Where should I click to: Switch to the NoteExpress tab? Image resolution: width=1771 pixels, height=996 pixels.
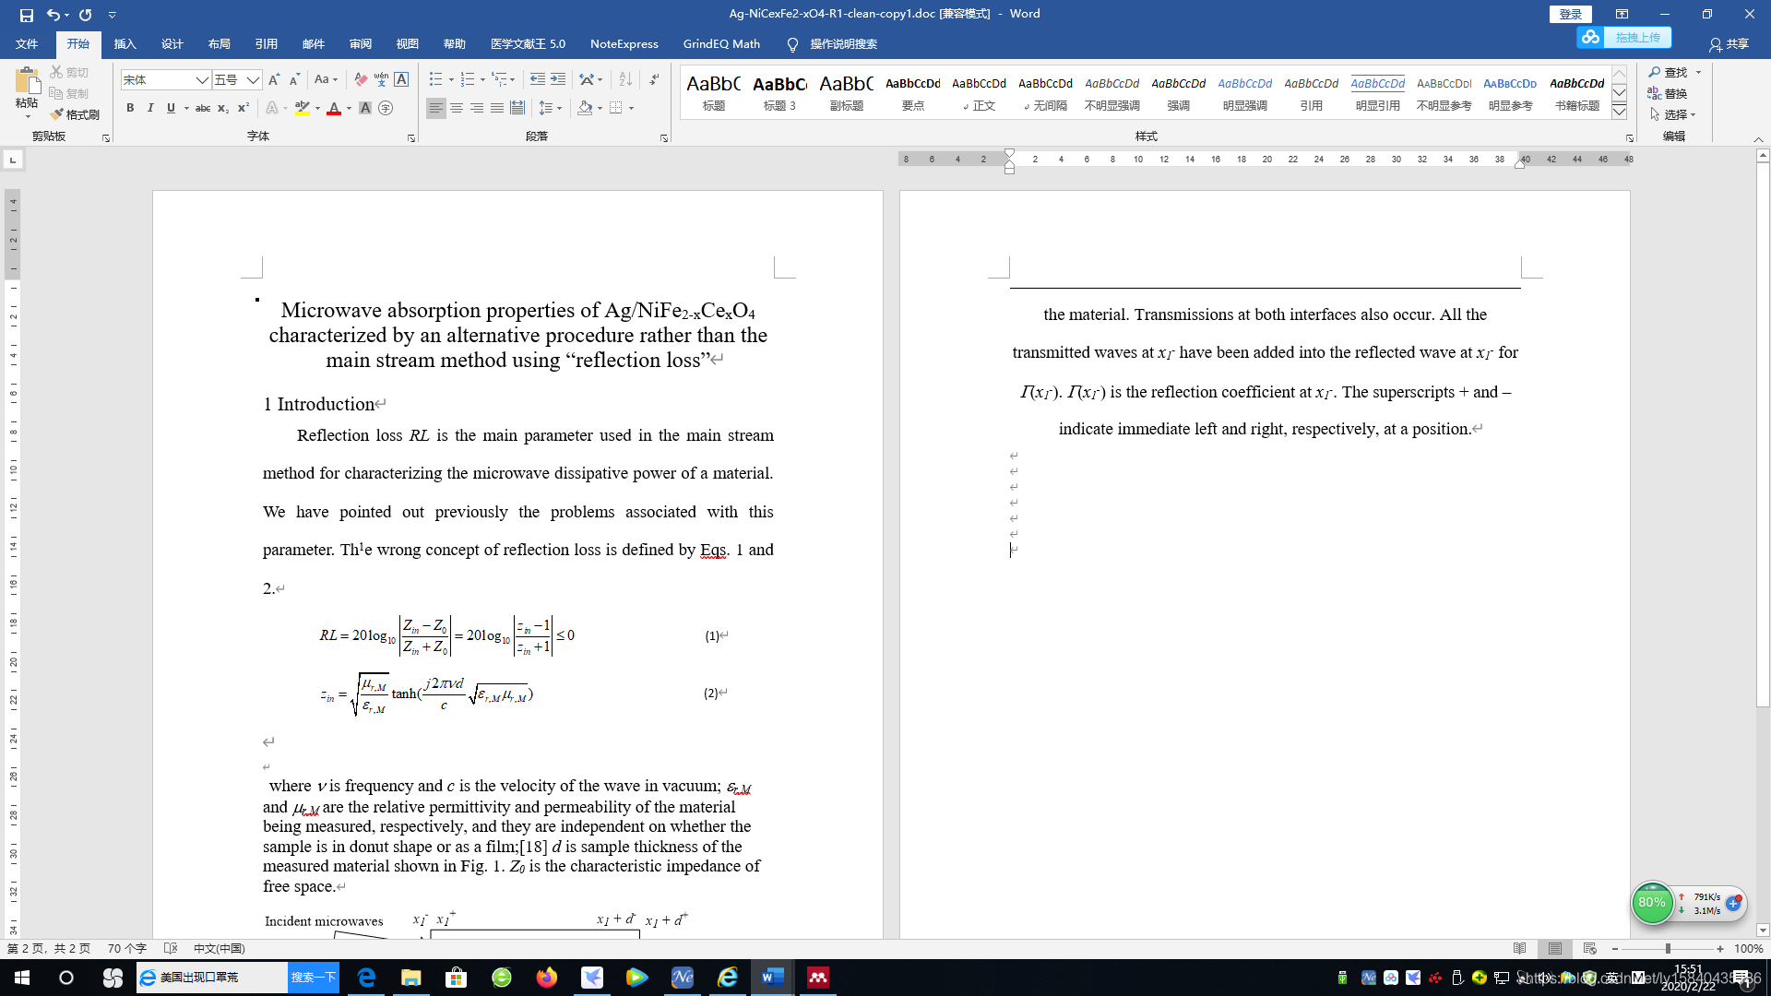point(624,44)
